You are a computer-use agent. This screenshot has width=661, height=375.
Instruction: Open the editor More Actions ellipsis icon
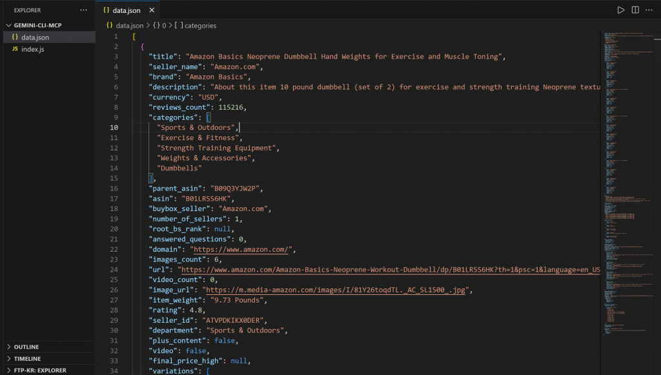[649, 10]
